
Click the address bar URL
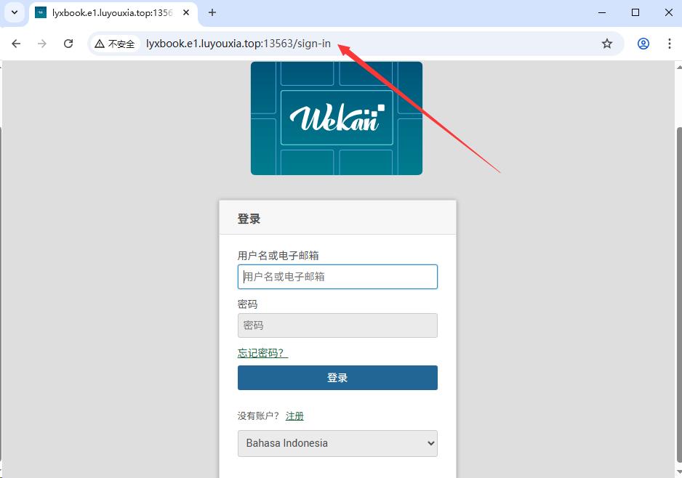238,44
